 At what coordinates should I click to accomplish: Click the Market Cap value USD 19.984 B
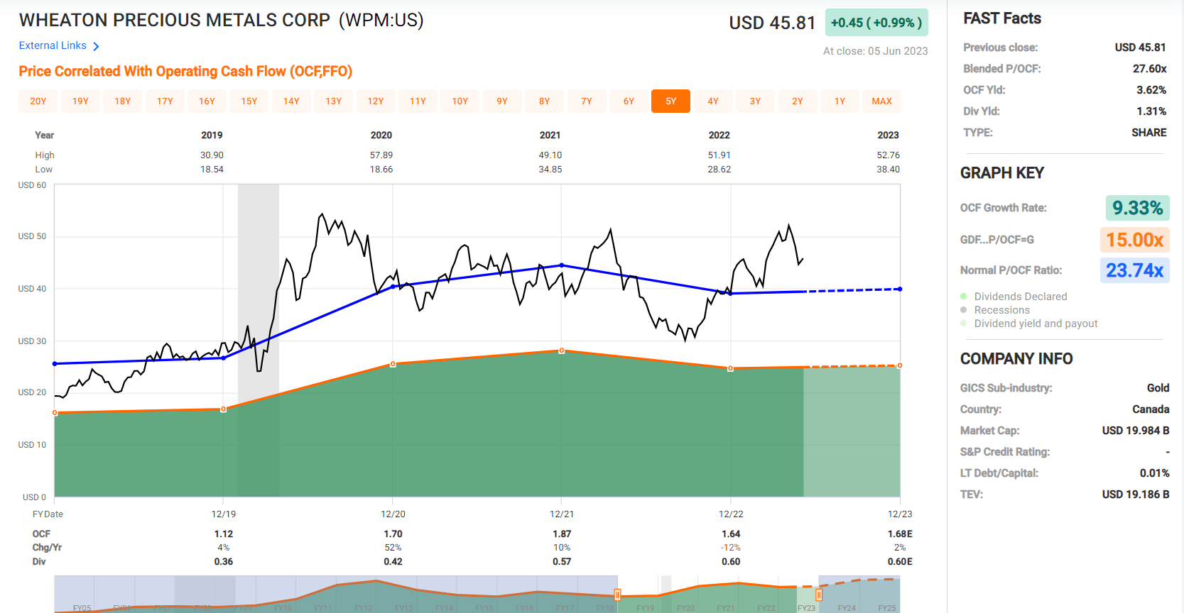point(1135,431)
